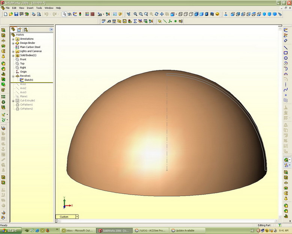
Task: Open the Custom view dropdown
Action: coord(77,217)
